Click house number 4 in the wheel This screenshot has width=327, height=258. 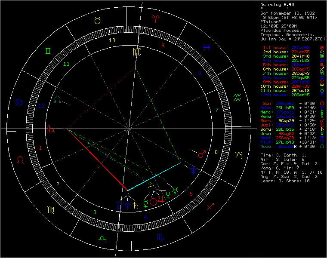point(145,217)
